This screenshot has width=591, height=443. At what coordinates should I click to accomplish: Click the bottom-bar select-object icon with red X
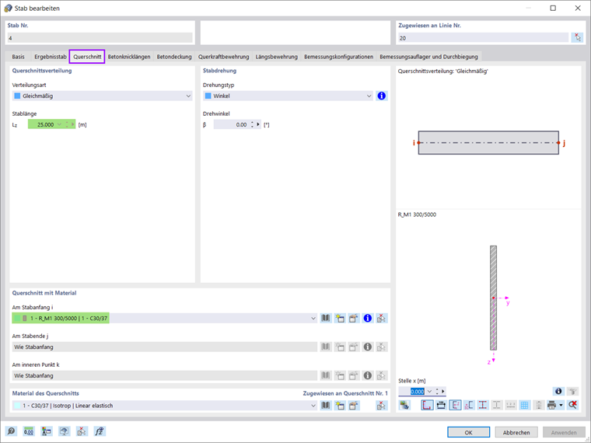[82, 431]
